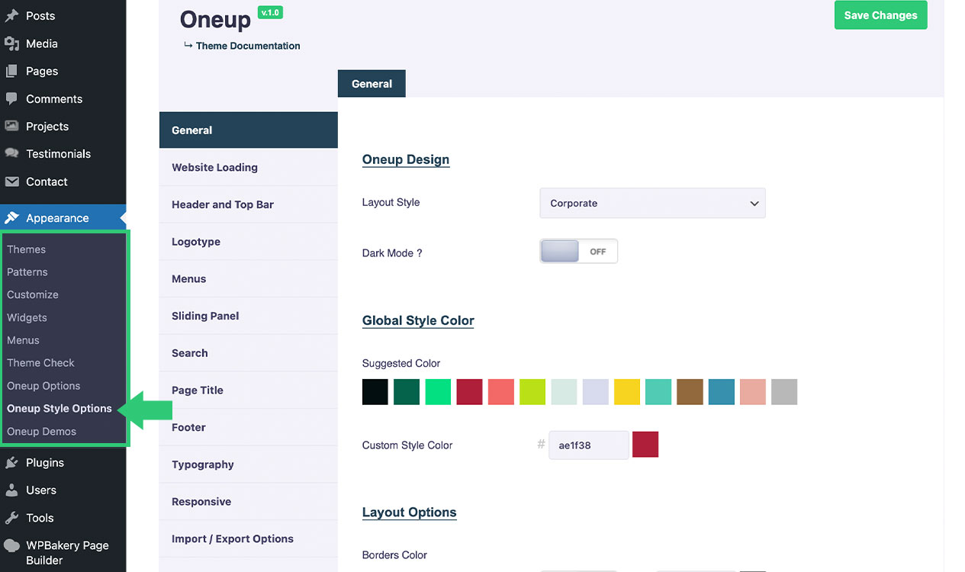Screen dimensions: 965x572
Task: Click the Pages icon in sidebar
Action: 11,72
